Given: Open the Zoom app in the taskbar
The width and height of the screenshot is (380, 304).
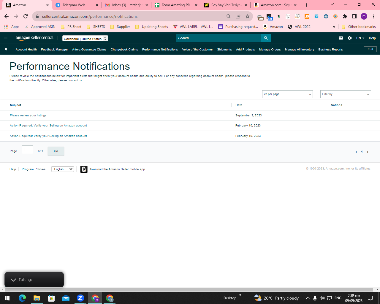Looking at the screenshot, I should [80, 298].
